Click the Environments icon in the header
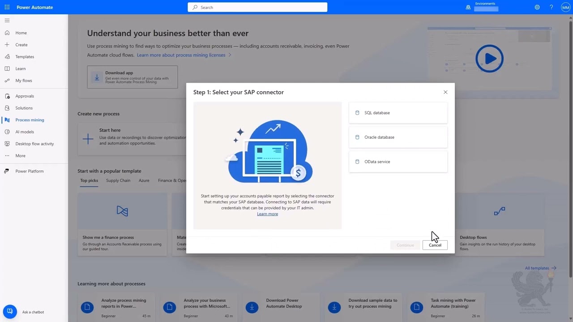 click(x=468, y=7)
